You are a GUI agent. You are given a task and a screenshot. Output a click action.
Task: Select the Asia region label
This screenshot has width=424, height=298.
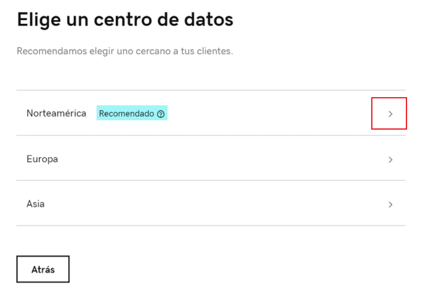coord(35,204)
